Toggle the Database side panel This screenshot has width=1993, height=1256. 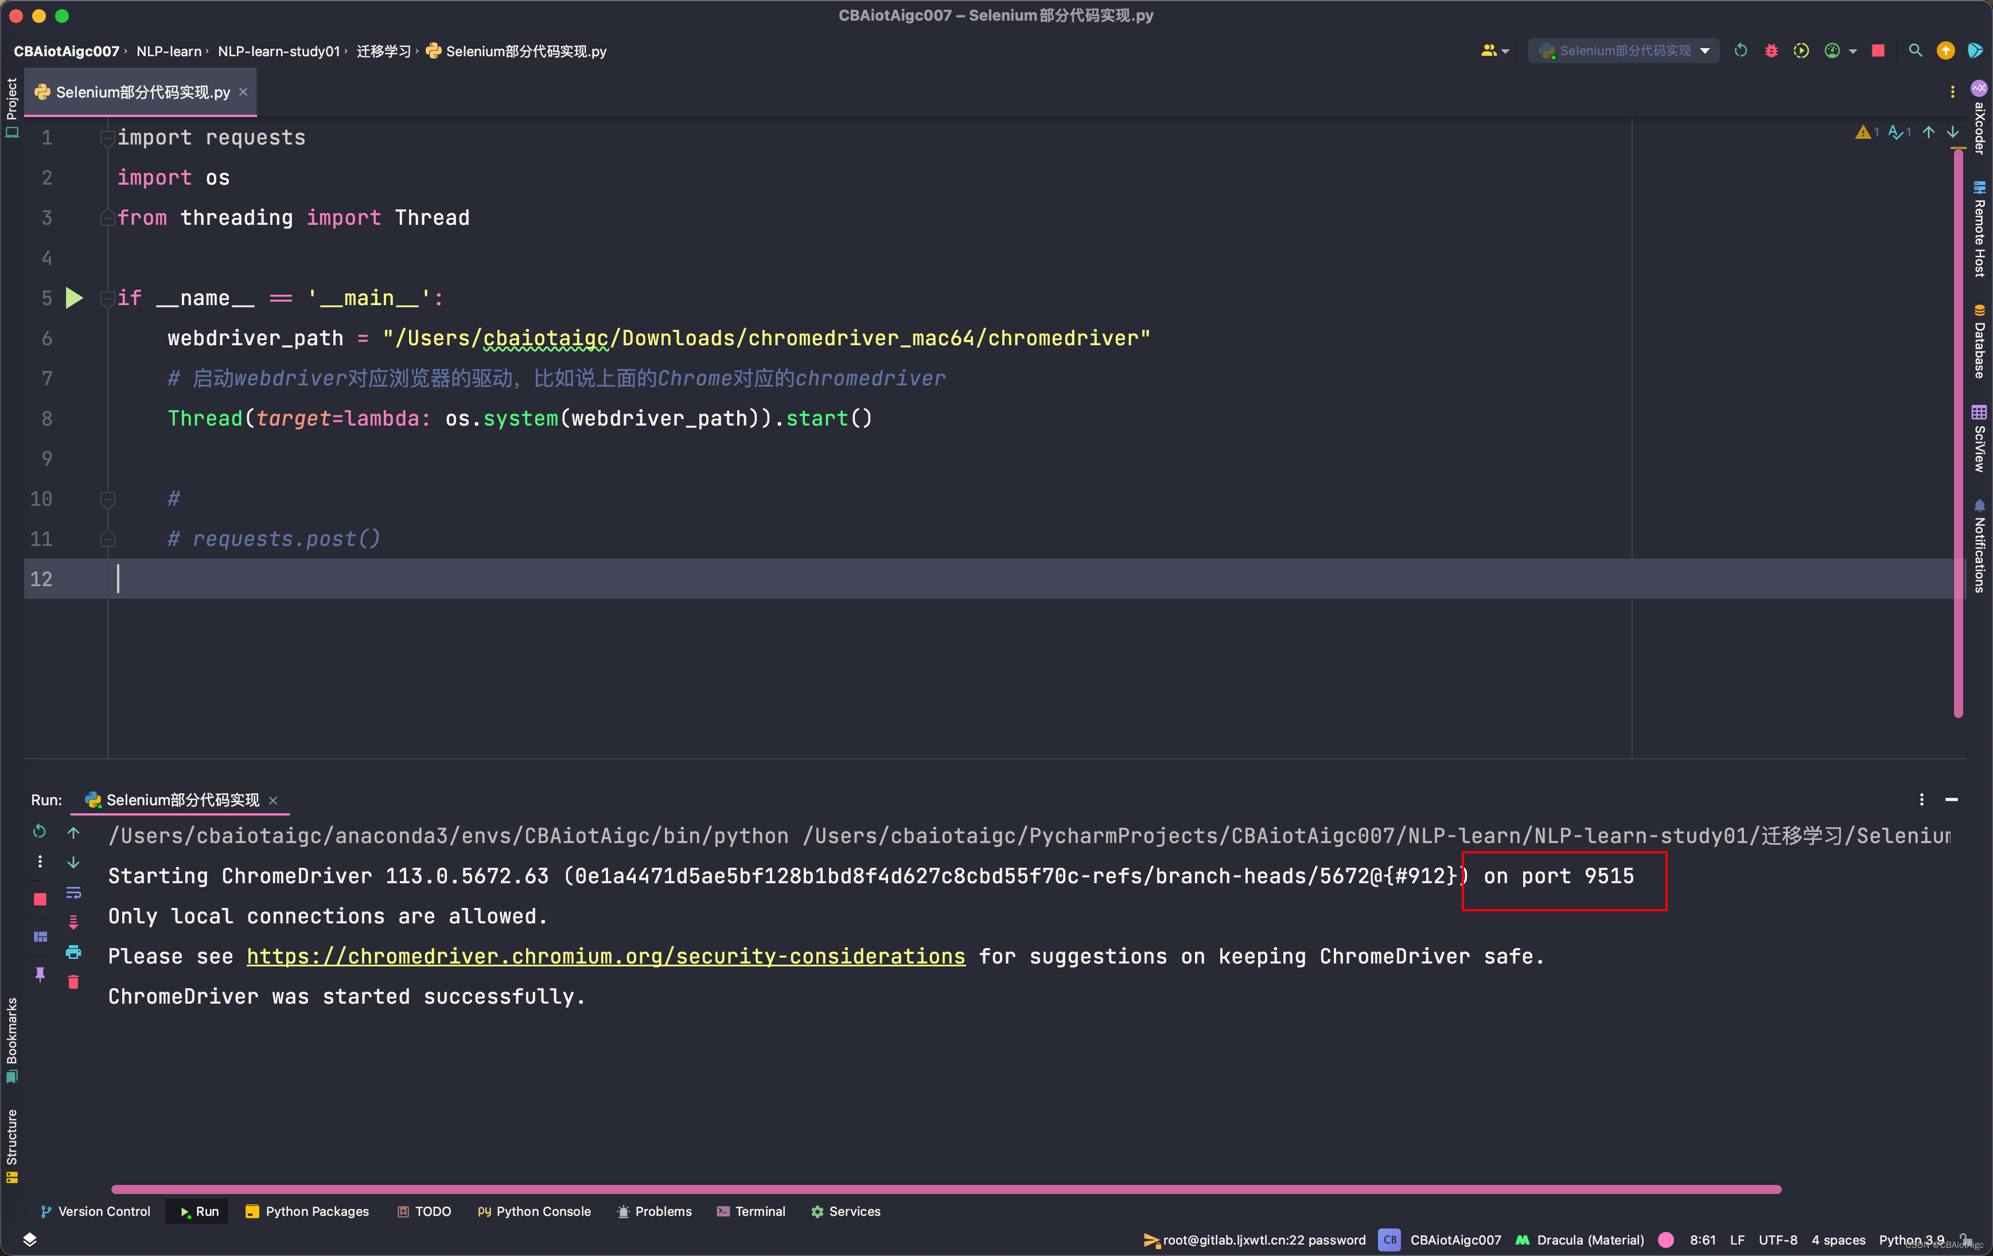click(1979, 342)
